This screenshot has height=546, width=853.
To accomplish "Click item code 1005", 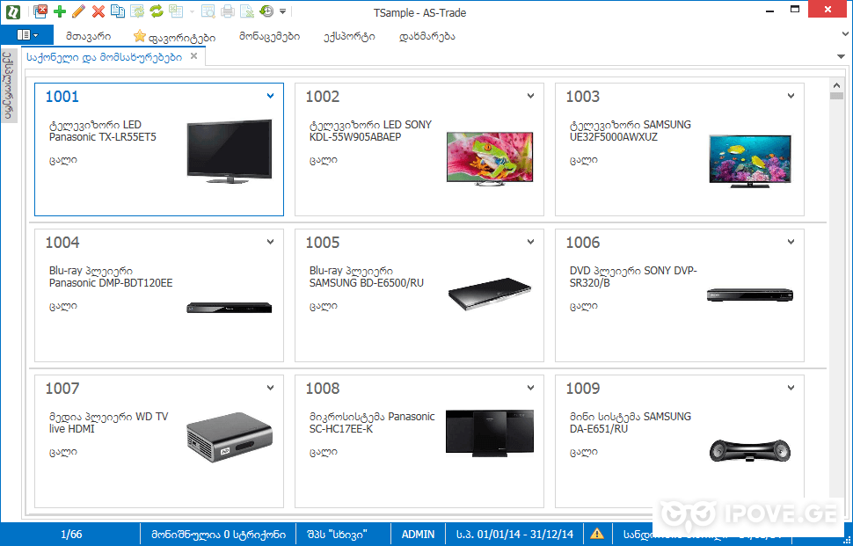I will coord(323,243).
